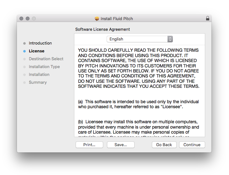Open the English language dropdown

click(140, 39)
